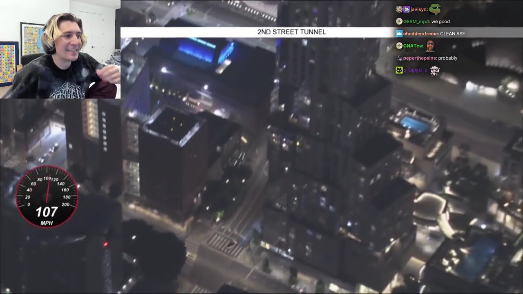Open chedderxtreme's chat username
Viewport: 523px width, 294px height.
point(421,33)
